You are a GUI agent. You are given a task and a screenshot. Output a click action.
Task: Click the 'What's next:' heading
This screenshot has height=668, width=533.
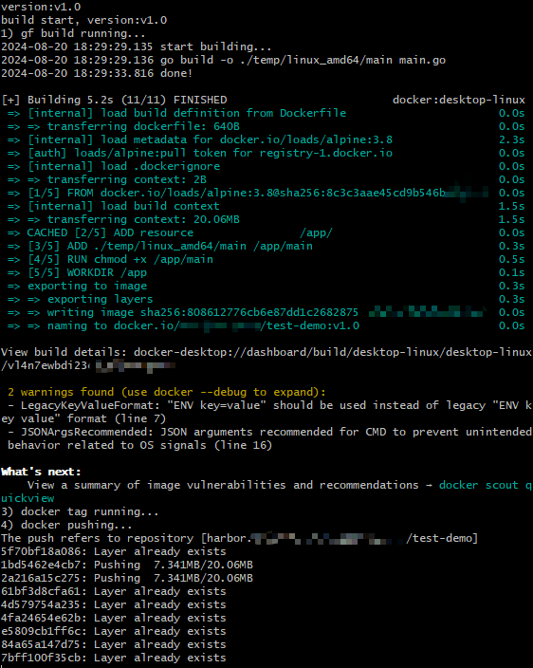point(41,472)
